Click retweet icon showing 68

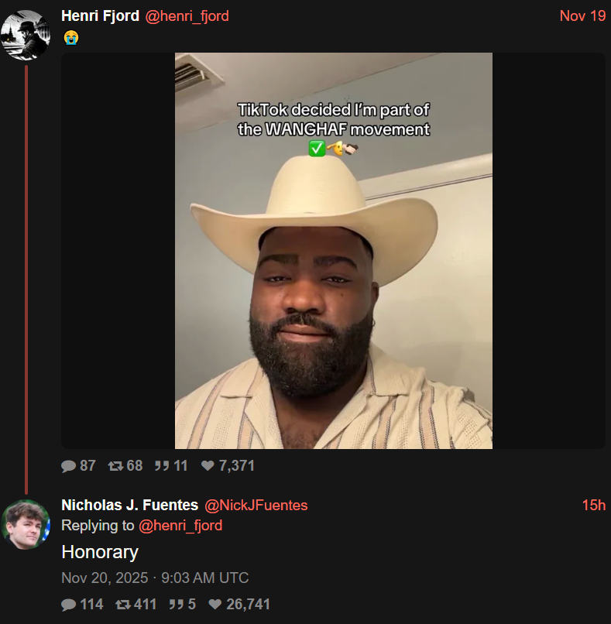pyautogui.click(x=115, y=465)
